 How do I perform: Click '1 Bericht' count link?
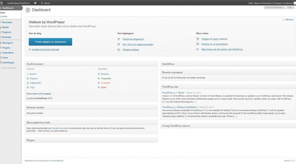pos(32,74)
